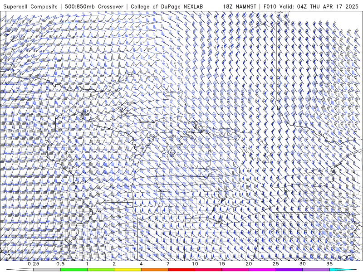Click the '25' legend value
363x272 pixels.
[x=276, y=264]
